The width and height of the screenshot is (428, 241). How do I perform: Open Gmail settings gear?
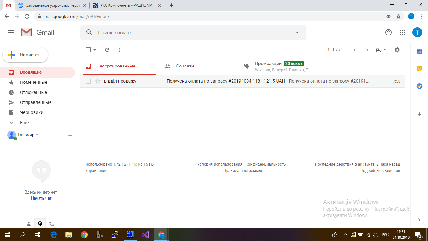click(x=397, y=50)
